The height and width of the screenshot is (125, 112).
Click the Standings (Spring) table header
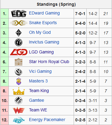[x=56, y=4]
